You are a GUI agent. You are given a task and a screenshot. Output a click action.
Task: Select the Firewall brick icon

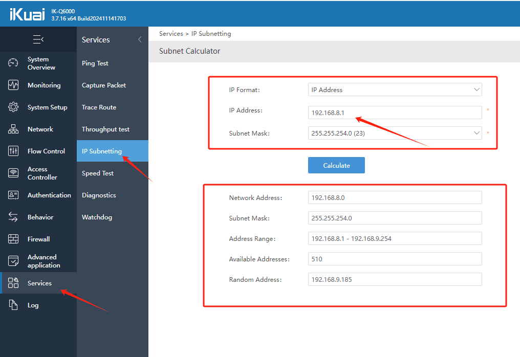[13, 239]
